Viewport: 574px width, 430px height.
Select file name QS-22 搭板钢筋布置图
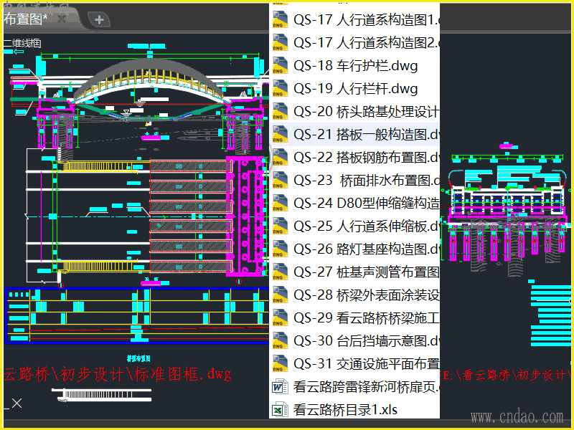click(367, 157)
